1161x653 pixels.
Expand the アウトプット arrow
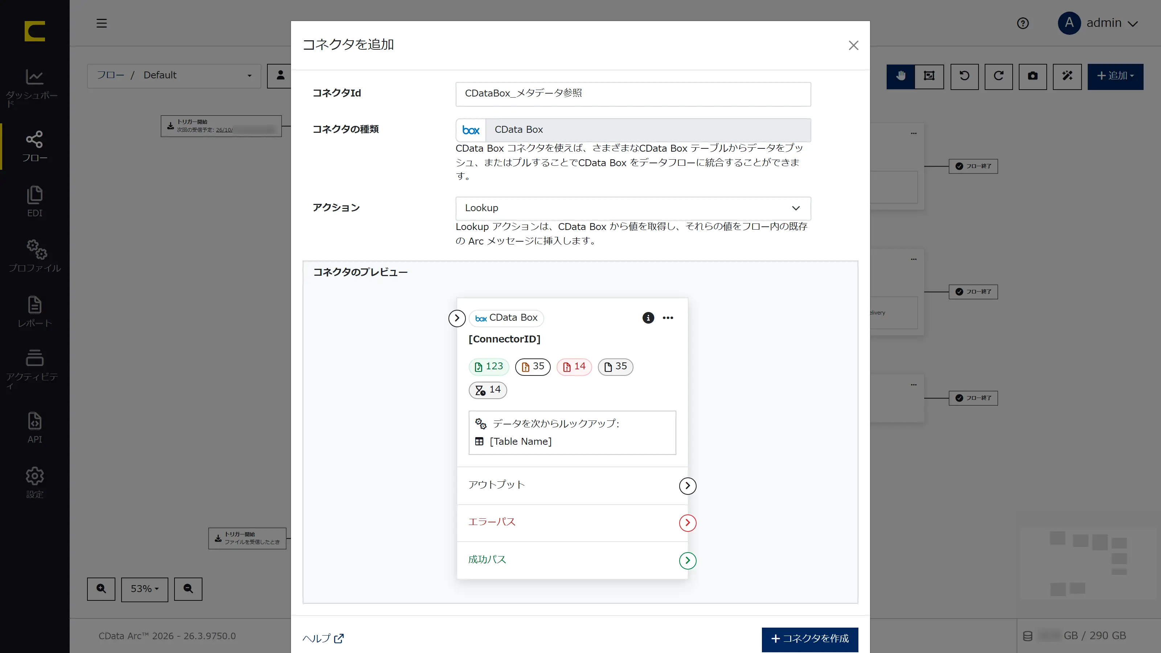687,485
